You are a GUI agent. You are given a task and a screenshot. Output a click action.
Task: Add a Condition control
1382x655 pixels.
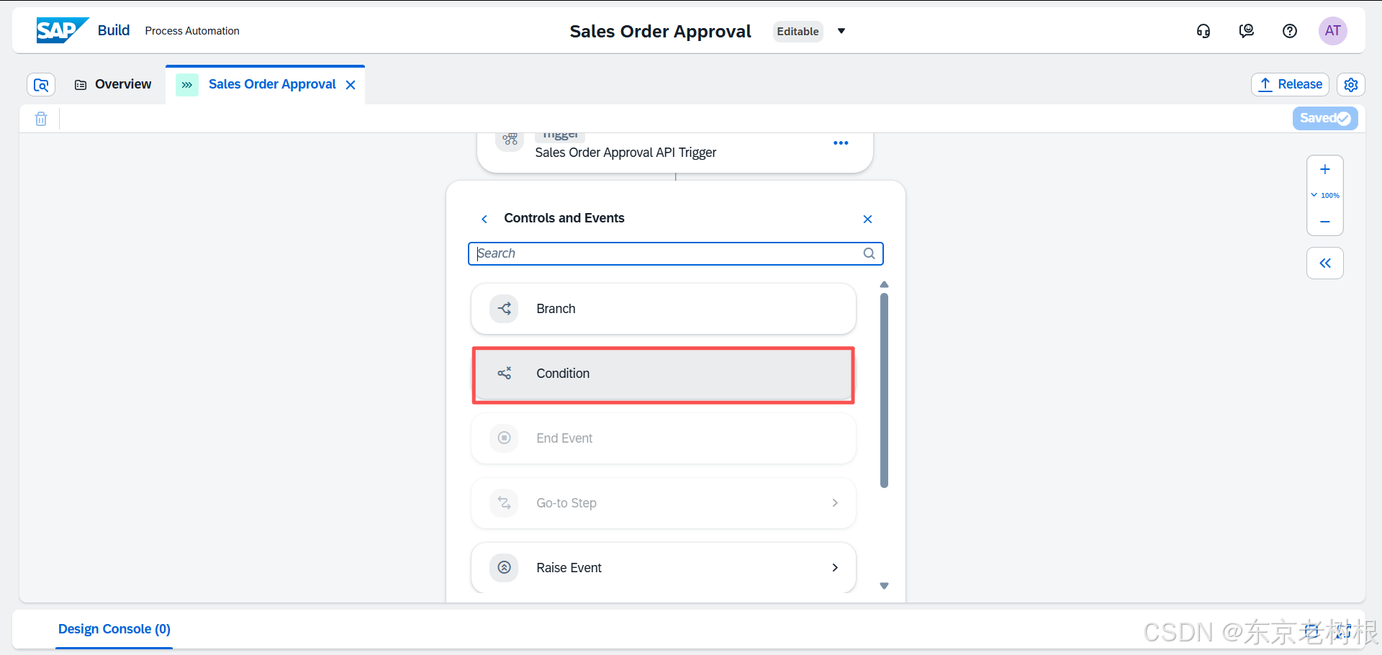(x=663, y=374)
